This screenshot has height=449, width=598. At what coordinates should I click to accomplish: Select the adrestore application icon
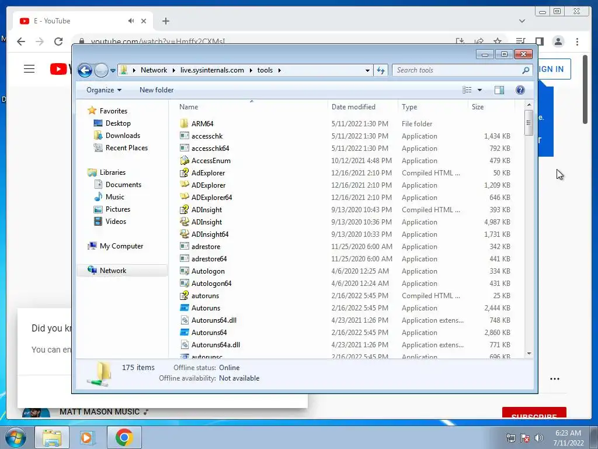click(184, 246)
